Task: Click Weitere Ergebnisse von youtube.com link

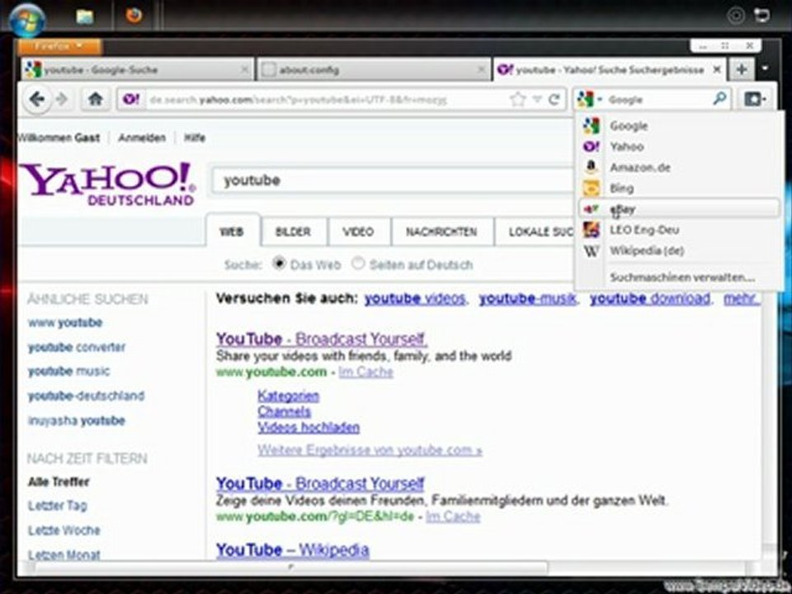Action: pos(370,450)
